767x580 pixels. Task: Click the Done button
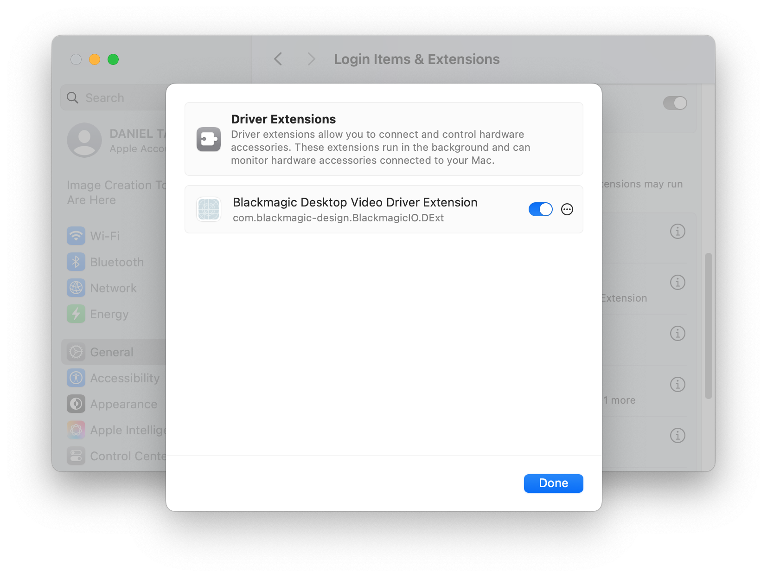(553, 483)
